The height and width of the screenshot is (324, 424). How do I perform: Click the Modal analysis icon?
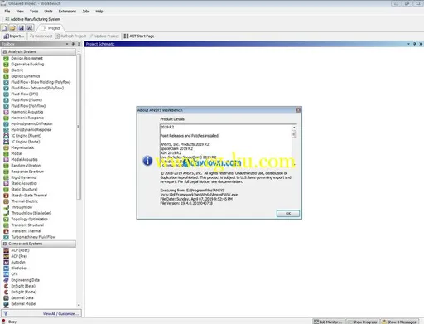click(6, 153)
